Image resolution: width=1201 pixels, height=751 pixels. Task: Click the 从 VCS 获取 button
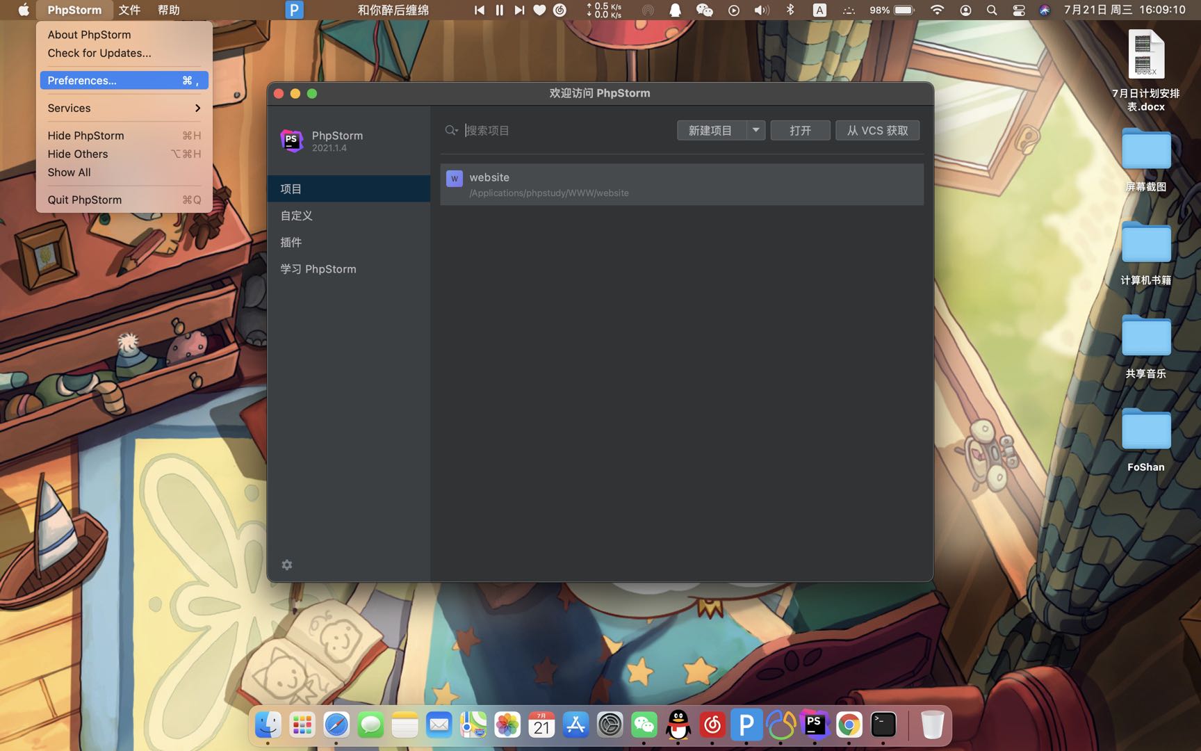pyautogui.click(x=877, y=130)
